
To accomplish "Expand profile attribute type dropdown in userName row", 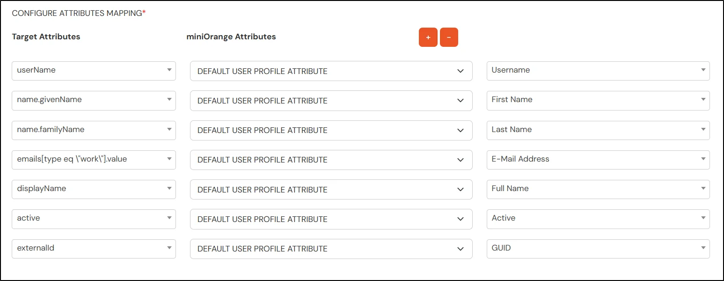I will click(331, 71).
